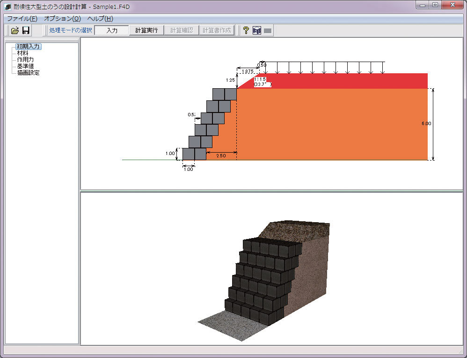This screenshot has height=358, width=467.
Task: Select 作用力 tree item
Action: (x=25, y=60)
